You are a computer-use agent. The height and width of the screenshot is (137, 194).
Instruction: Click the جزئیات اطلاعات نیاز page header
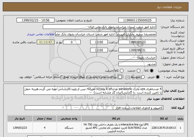pos(169,7)
